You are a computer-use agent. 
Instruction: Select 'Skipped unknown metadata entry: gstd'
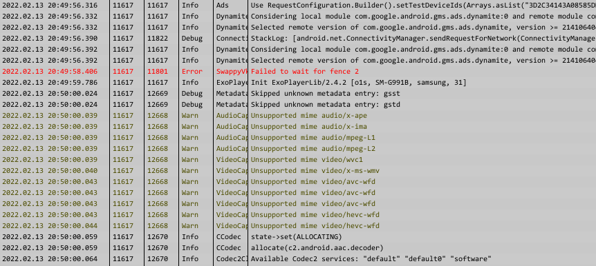point(326,105)
